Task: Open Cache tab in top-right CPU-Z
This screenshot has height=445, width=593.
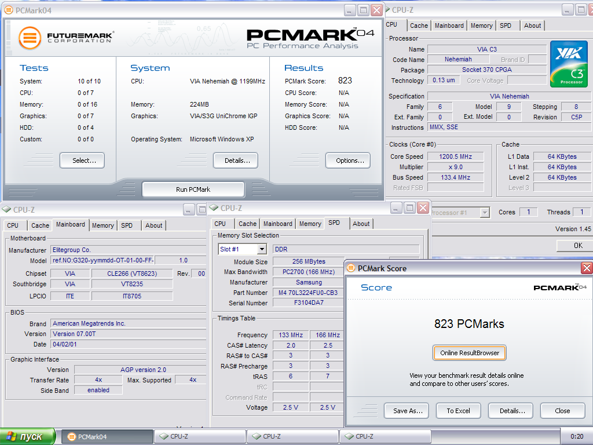Action: [419, 25]
